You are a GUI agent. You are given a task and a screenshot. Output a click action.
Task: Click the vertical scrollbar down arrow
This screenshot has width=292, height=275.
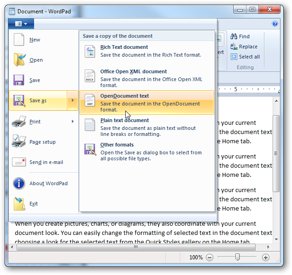pyautogui.click(x=276, y=239)
